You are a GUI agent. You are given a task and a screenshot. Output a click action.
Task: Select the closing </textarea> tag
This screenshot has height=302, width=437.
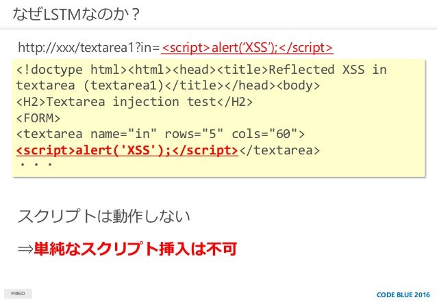pyautogui.click(x=279, y=150)
